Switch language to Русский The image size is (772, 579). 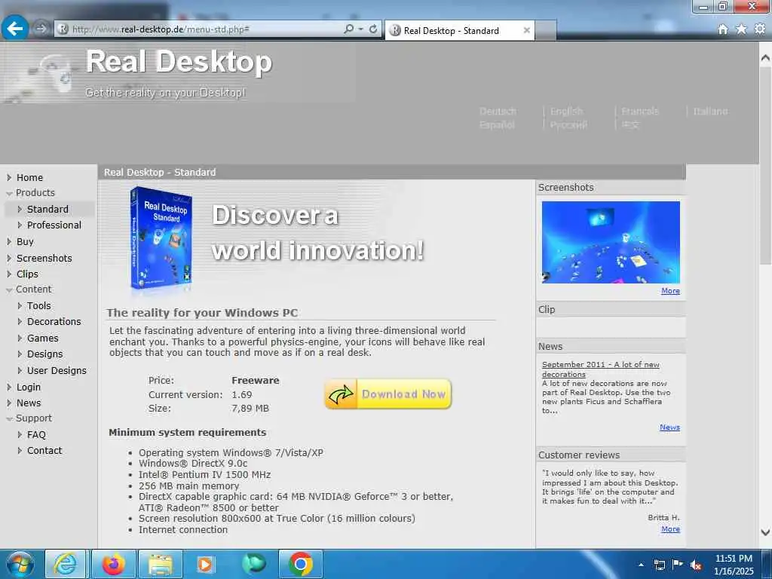click(x=568, y=125)
